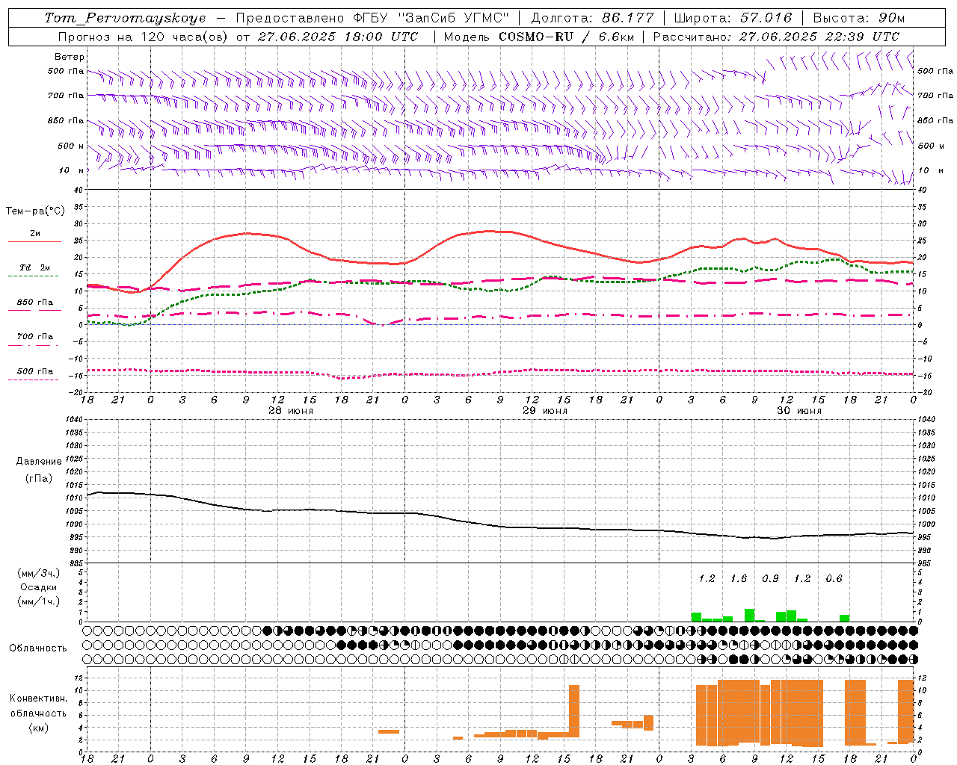The width and height of the screenshot is (957, 765).
Task: Click the "850 гПа" wind level label at left
Action: (66, 120)
